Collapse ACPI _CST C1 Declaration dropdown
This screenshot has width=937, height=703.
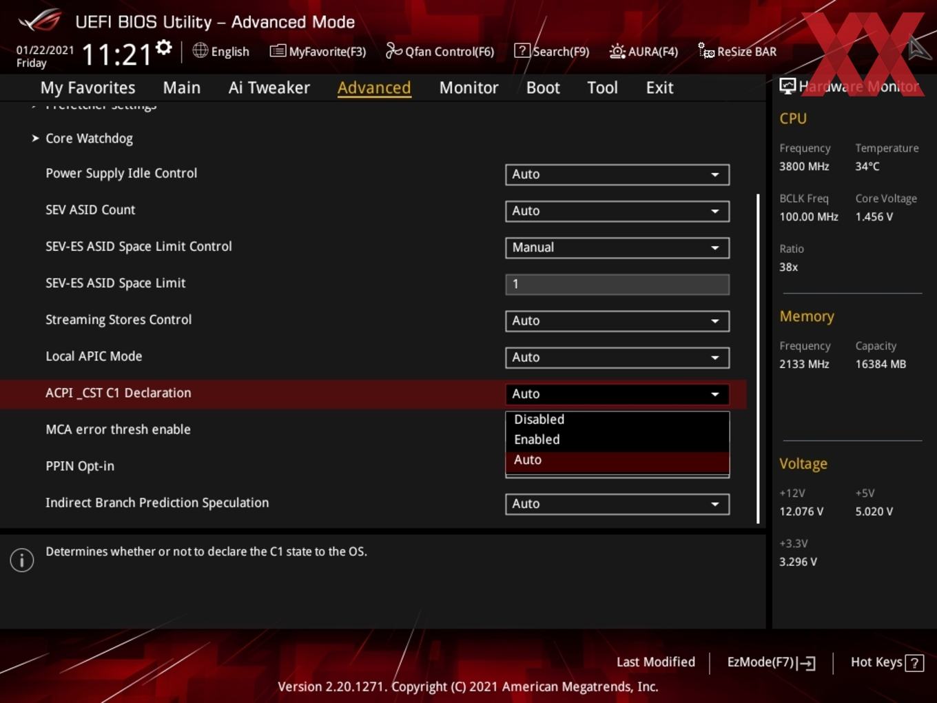coord(617,394)
